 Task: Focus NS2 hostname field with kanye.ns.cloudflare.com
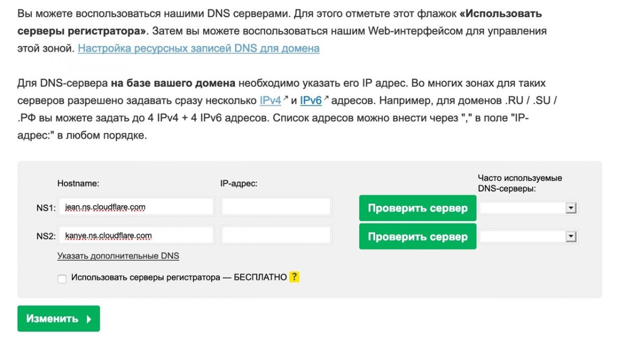(136, 235)
